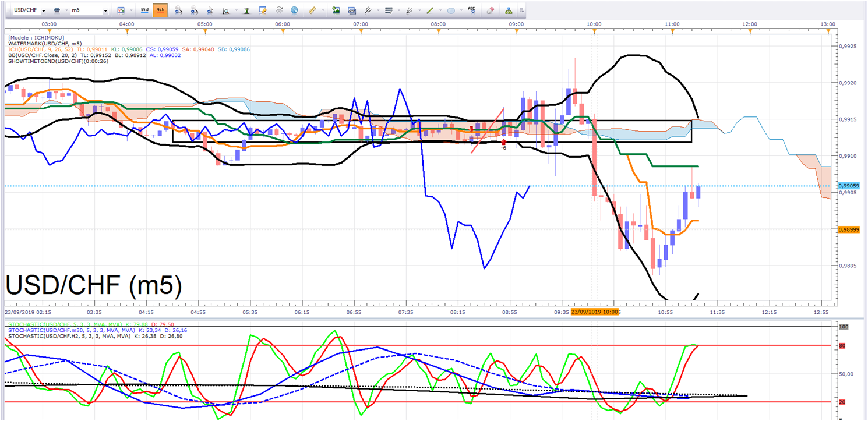Click the green vertical scale icon
The height and width of the screenshot is (421, 868).
point(247,10)
